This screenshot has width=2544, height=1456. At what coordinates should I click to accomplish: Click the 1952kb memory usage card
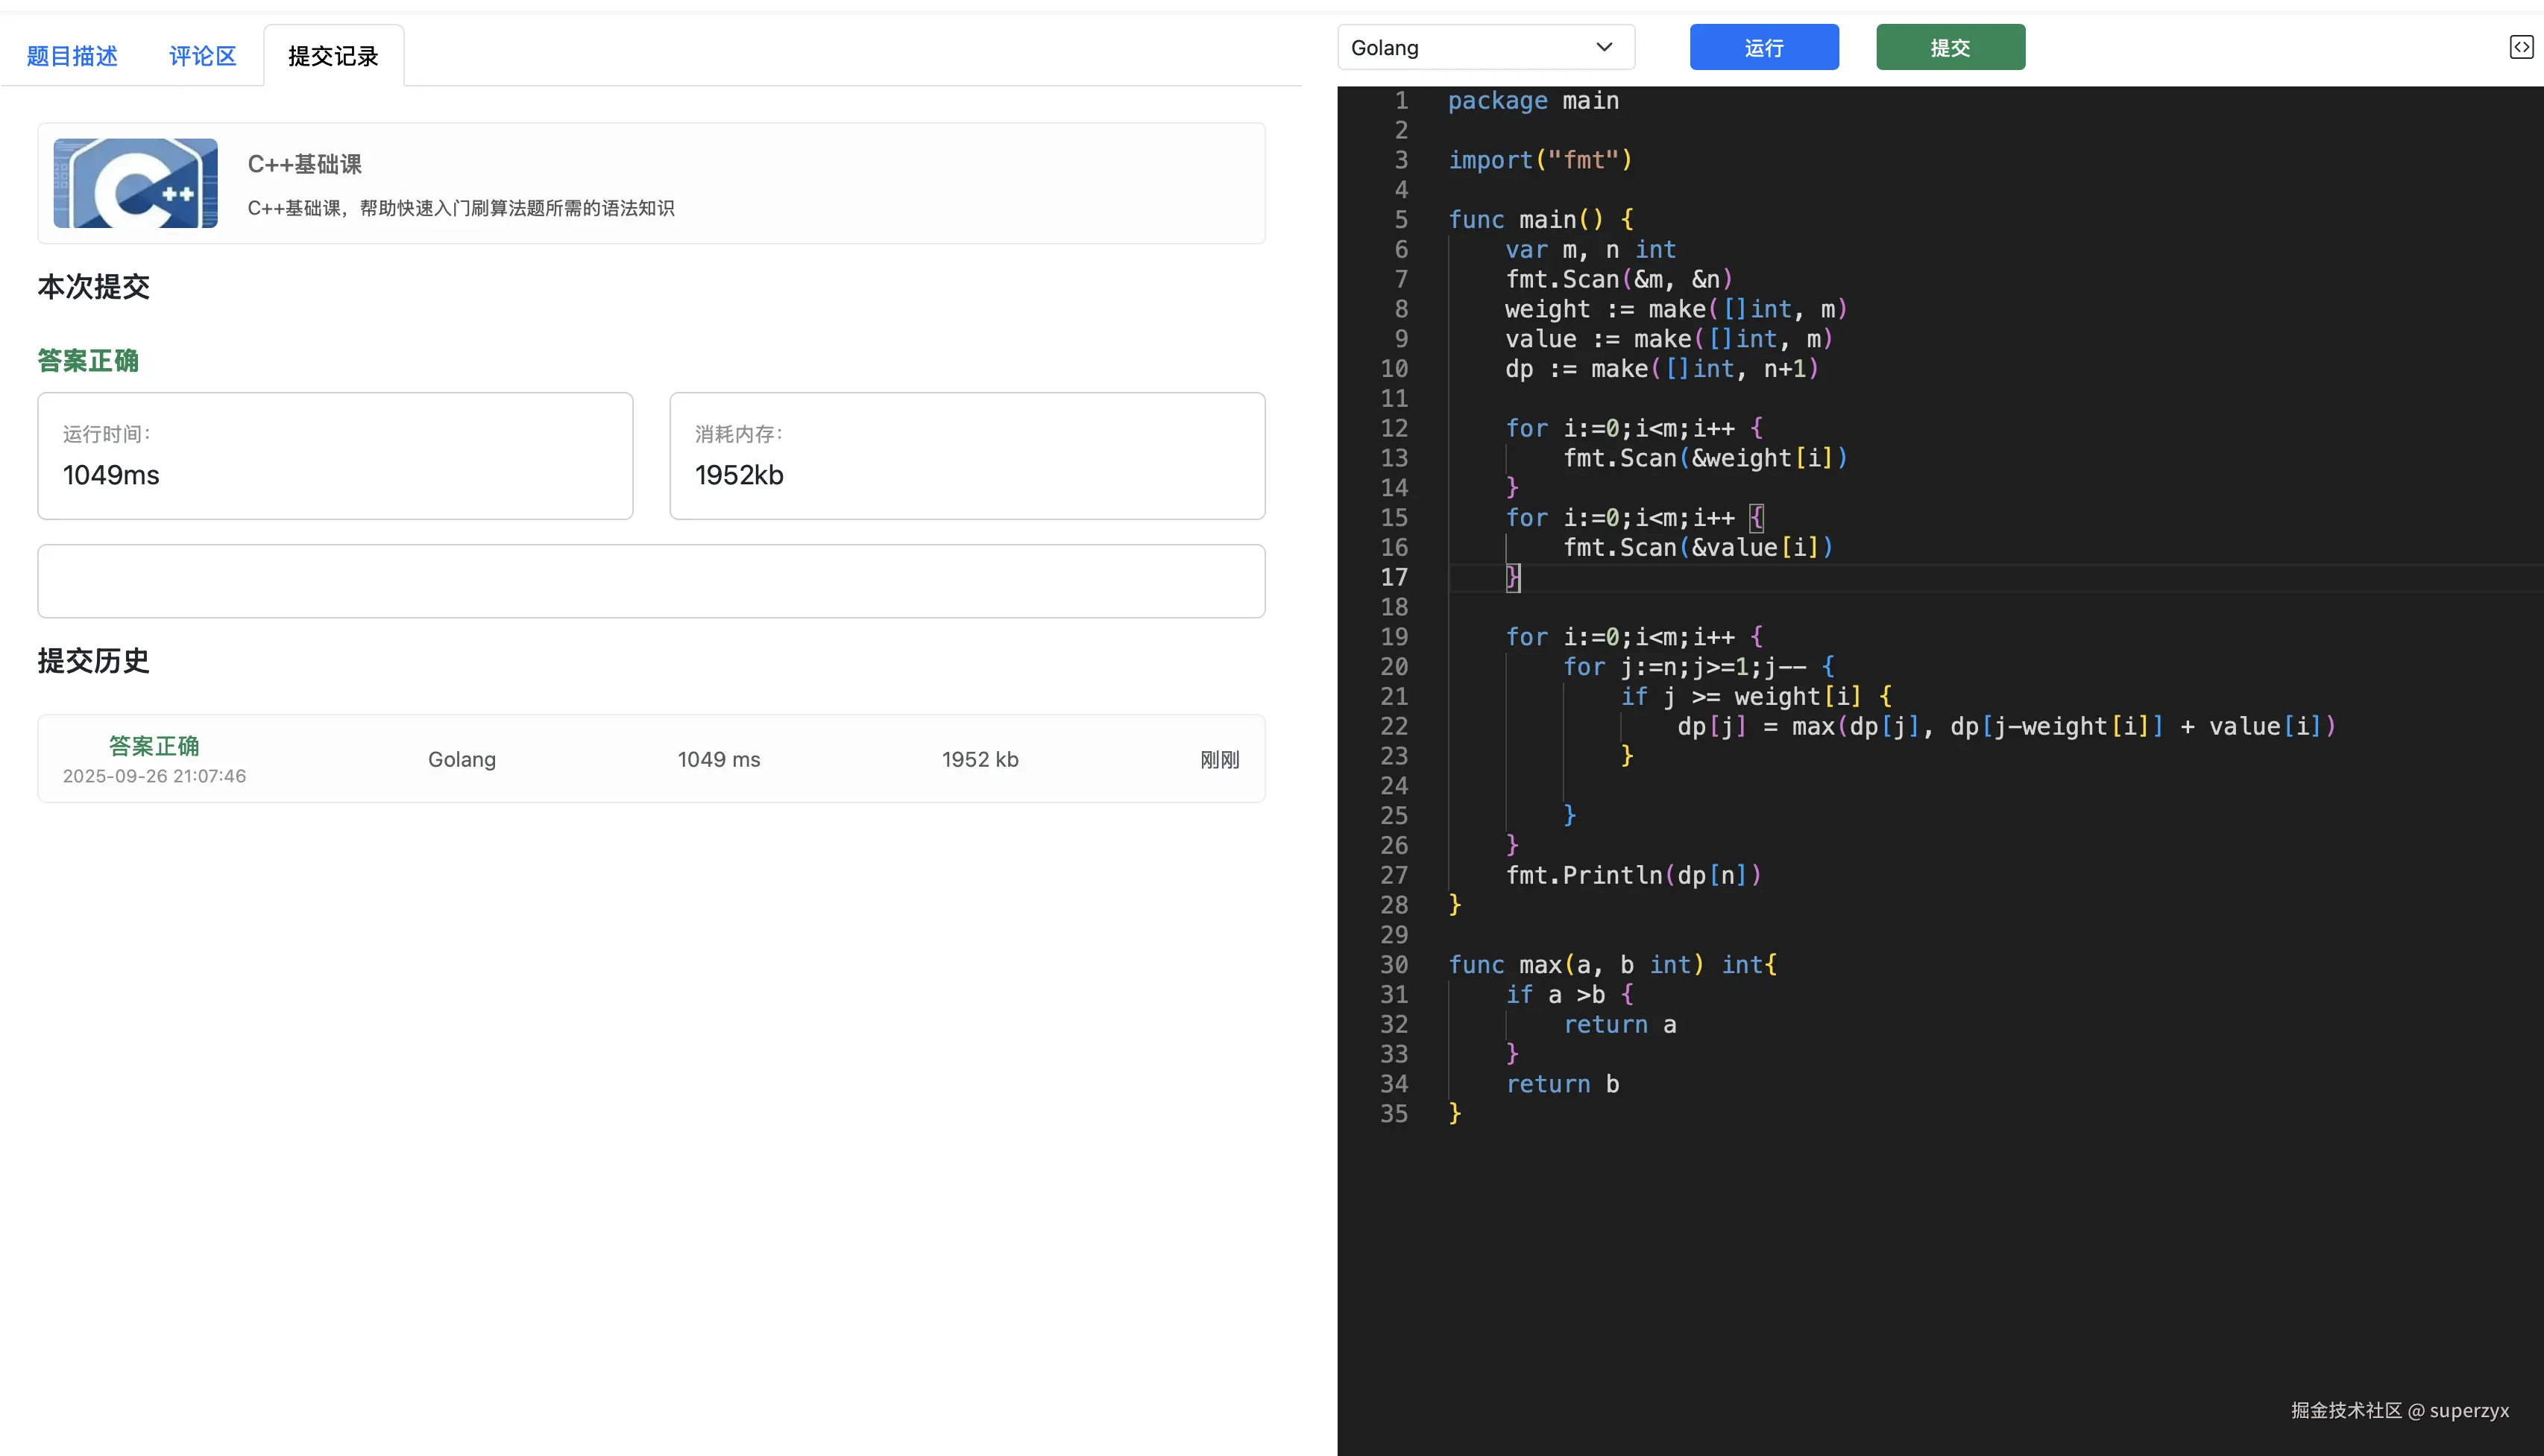(x=966, y=456)
